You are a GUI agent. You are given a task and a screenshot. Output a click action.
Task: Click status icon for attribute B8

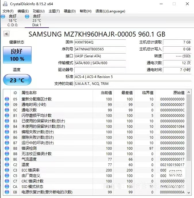click(7, 148)
